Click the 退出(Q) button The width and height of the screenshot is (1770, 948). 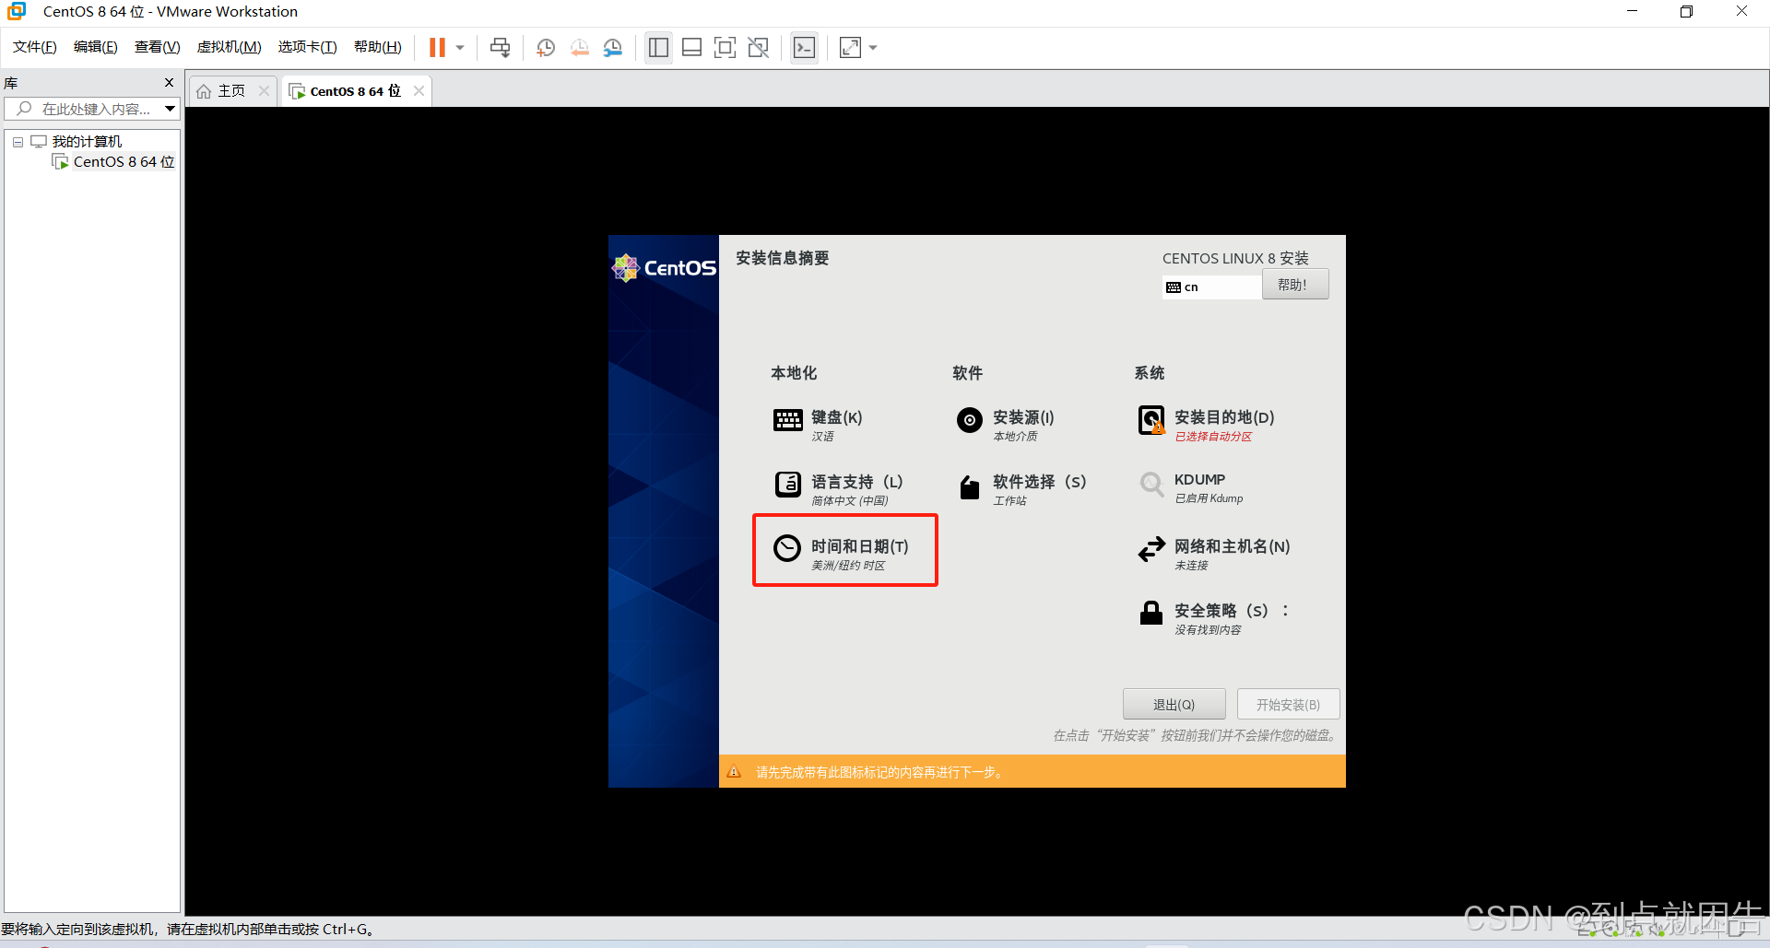[1174, 705]
